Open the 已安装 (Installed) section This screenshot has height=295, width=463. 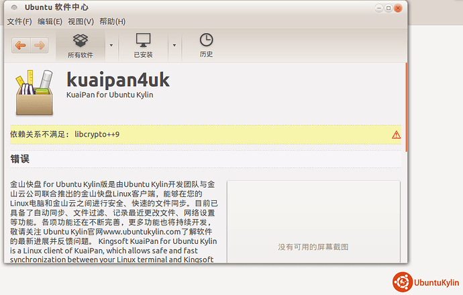click(x=143, y=46)
